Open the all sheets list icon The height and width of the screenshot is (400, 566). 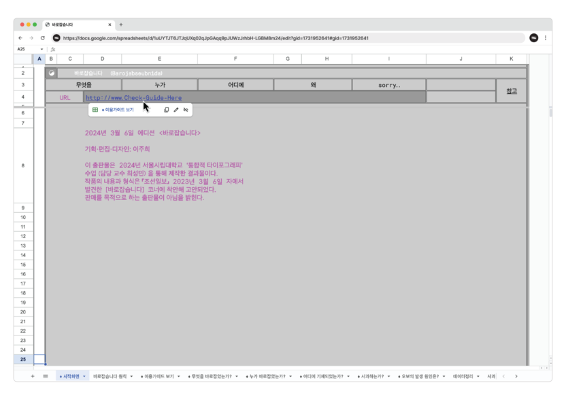[x=45, y=376]
